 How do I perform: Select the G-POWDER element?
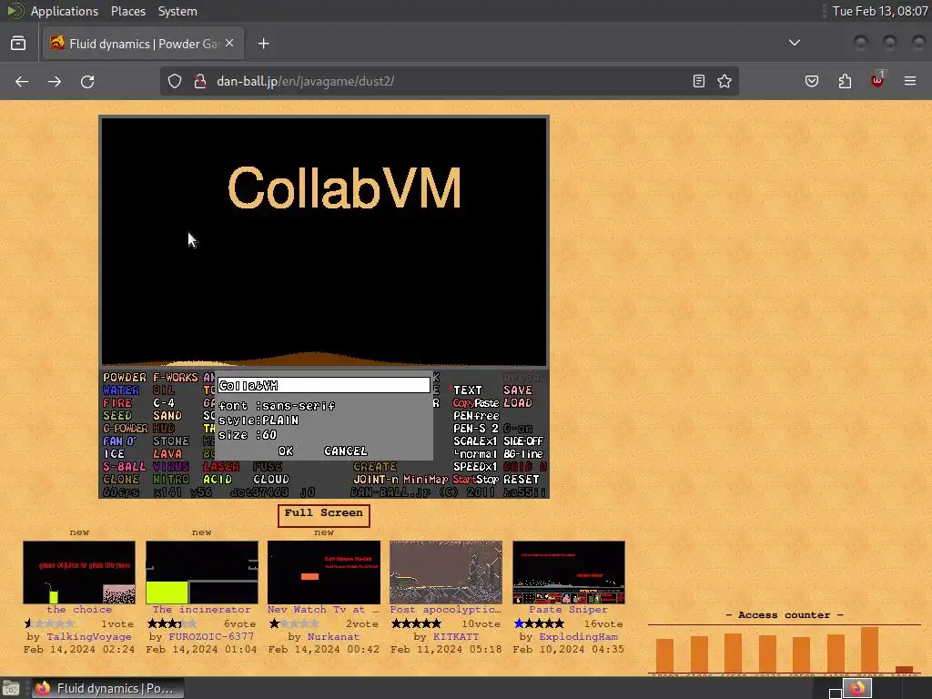(125, 429)
